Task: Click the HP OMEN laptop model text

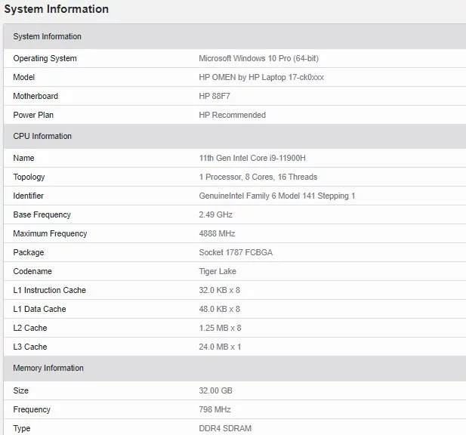Action: pyautogui.click(x=261, y=77)
